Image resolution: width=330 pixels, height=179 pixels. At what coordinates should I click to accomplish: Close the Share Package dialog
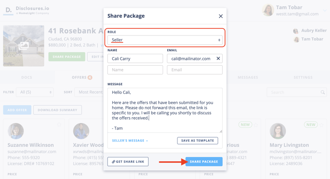pos(221,16)
